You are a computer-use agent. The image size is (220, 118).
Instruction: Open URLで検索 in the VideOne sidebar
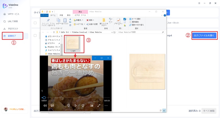click(13, 21)
